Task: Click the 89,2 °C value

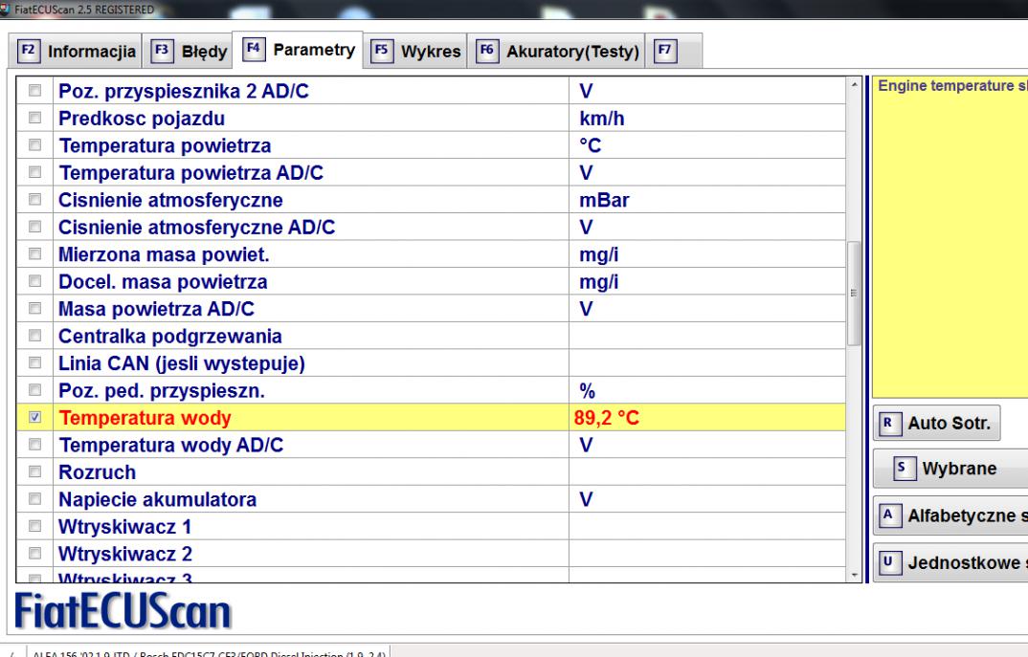Action: point(607,418)
